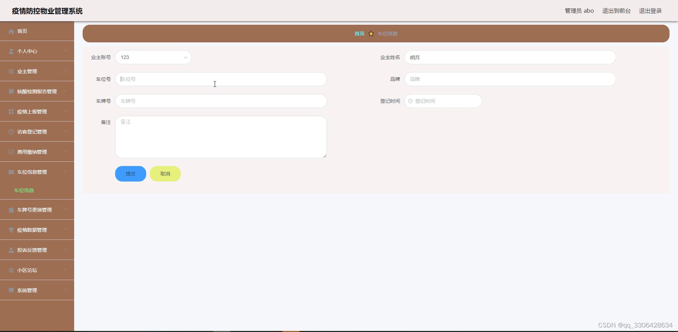The image size is (678, 332).
Task: Click the list icon beside 业主管理
Action: click(11, 72)
